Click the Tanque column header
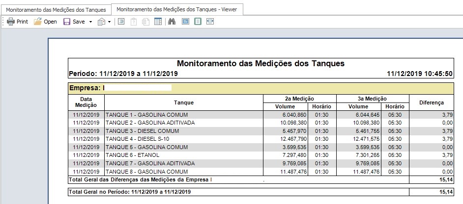The width and height of the screenshot is (463, 204). pyautogui.click(x=184, y=102)
